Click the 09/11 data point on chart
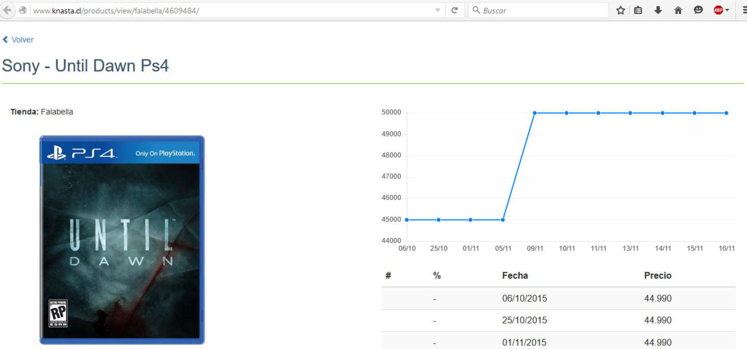 point(534,113)
